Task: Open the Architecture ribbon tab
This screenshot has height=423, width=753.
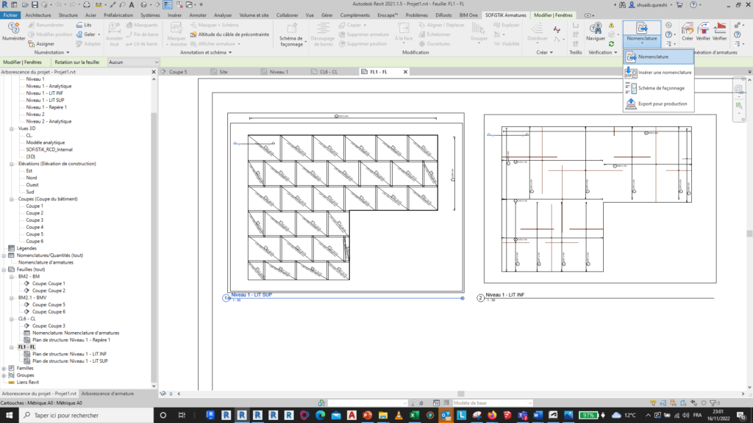Action: click(38, 15)
